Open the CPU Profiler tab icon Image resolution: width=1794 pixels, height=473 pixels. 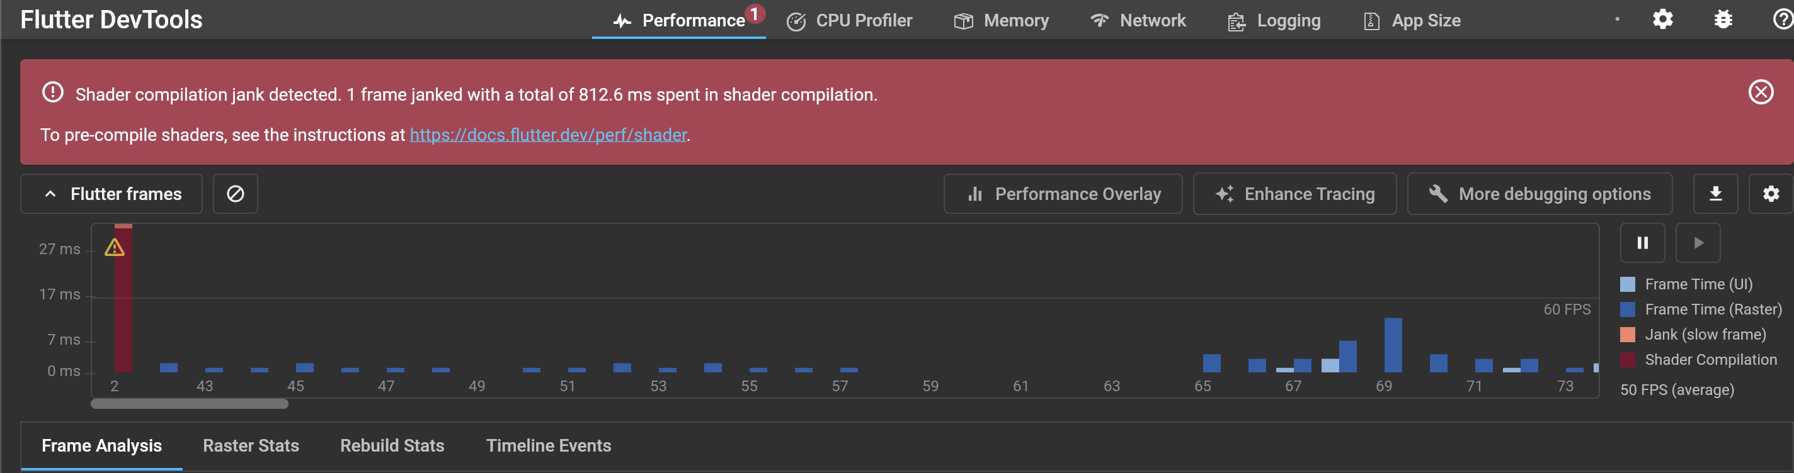pyautogui.click(x=796, y=20)
